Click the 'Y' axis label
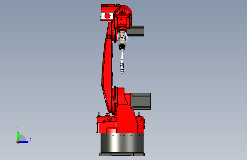The height and width of the screenshot is (160, 247). click(x=18, y=128)
